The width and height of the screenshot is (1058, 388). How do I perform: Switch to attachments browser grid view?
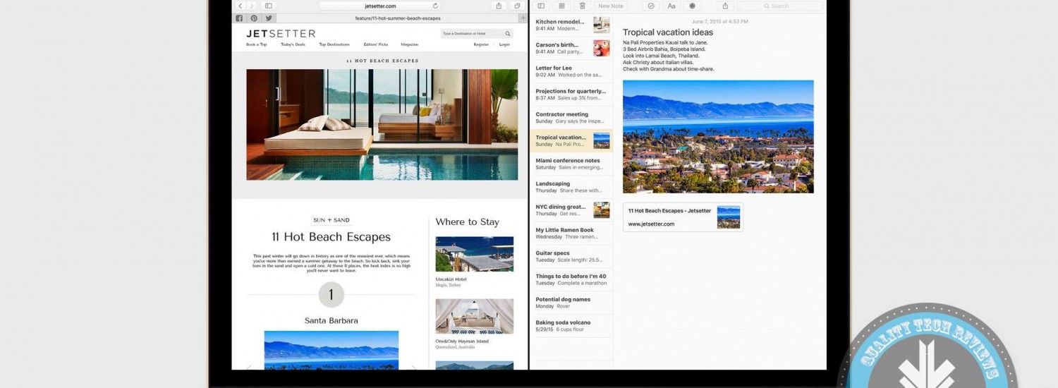click(x=561, y=6)
